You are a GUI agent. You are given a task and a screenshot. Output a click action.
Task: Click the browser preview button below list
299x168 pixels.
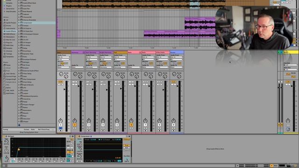tap(19, 125)
